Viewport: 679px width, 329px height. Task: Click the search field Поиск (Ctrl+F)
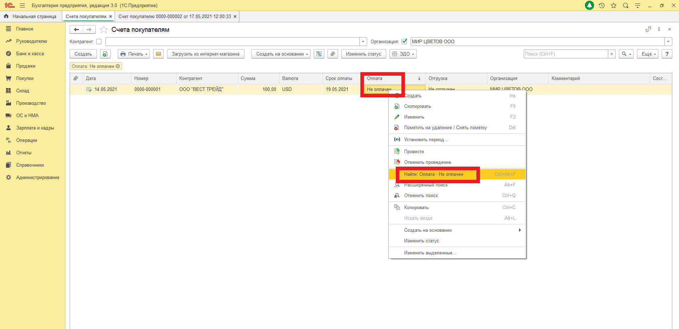point(565,54)
